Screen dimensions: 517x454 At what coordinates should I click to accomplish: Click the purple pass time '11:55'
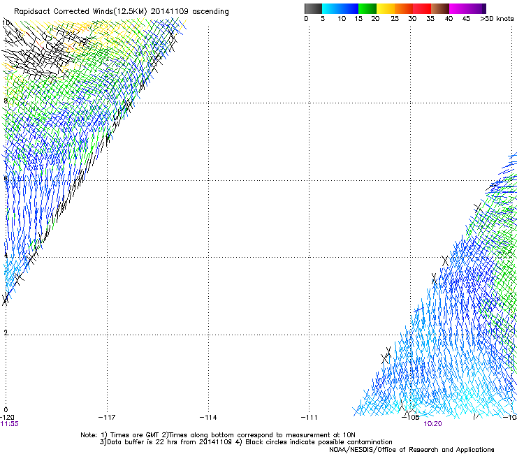9,424
